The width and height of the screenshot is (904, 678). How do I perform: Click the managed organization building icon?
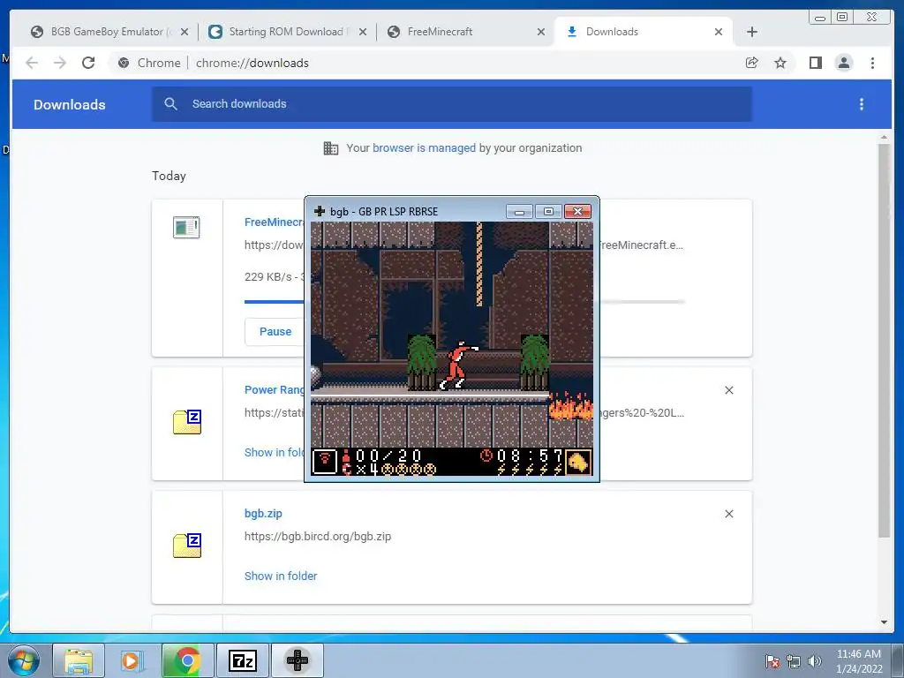(x=331, y=148)
